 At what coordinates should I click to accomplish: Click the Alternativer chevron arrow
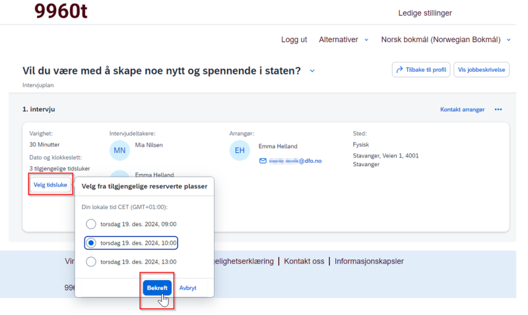pyautogui.click(x=366, y=40)
